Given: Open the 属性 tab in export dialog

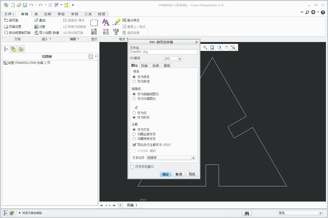Looking at the screenshot, I should (x=167, y=66).
